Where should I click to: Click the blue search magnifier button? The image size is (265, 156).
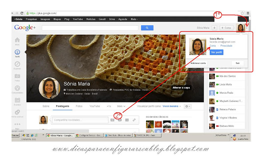pyautogui.click(x=147, y=28)
